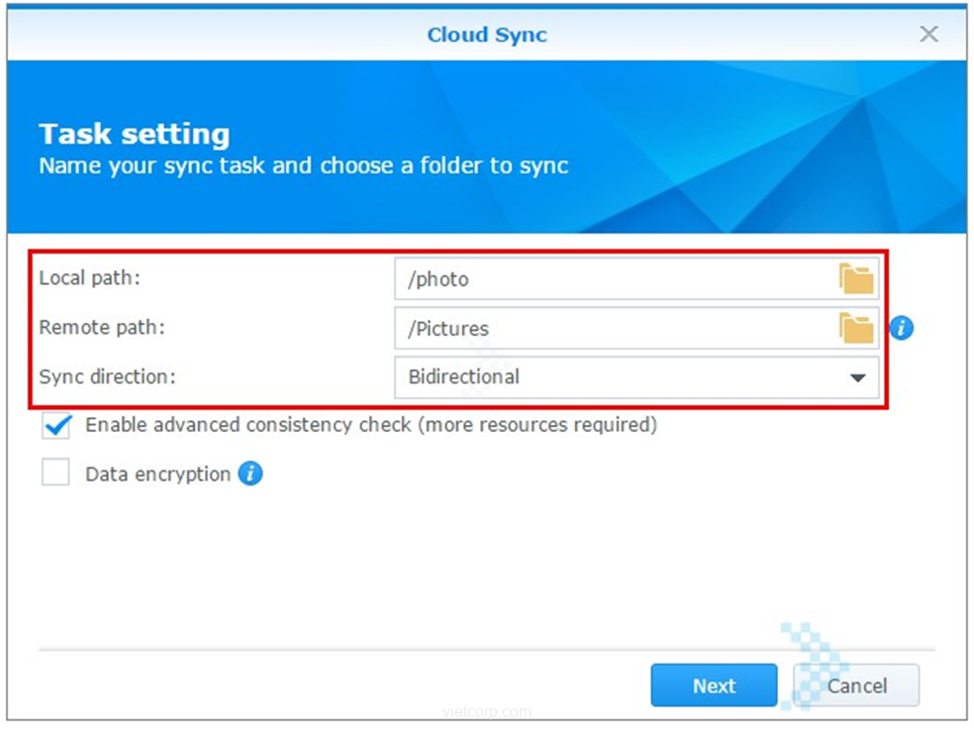Click the Cloud Sync title bar
Viewport: 974px width, 730px height.
[486, 36]
